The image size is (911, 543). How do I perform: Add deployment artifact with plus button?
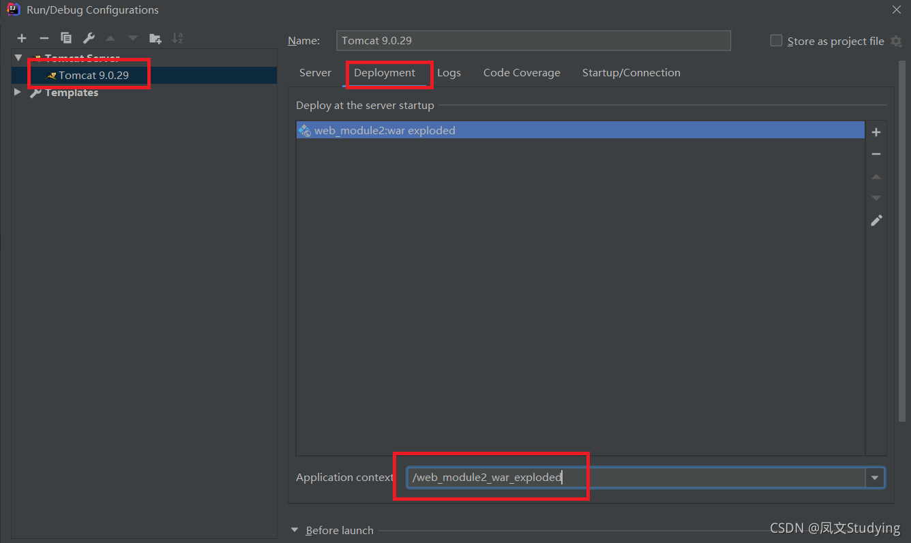pyautogui.click(x=876, y=132)
